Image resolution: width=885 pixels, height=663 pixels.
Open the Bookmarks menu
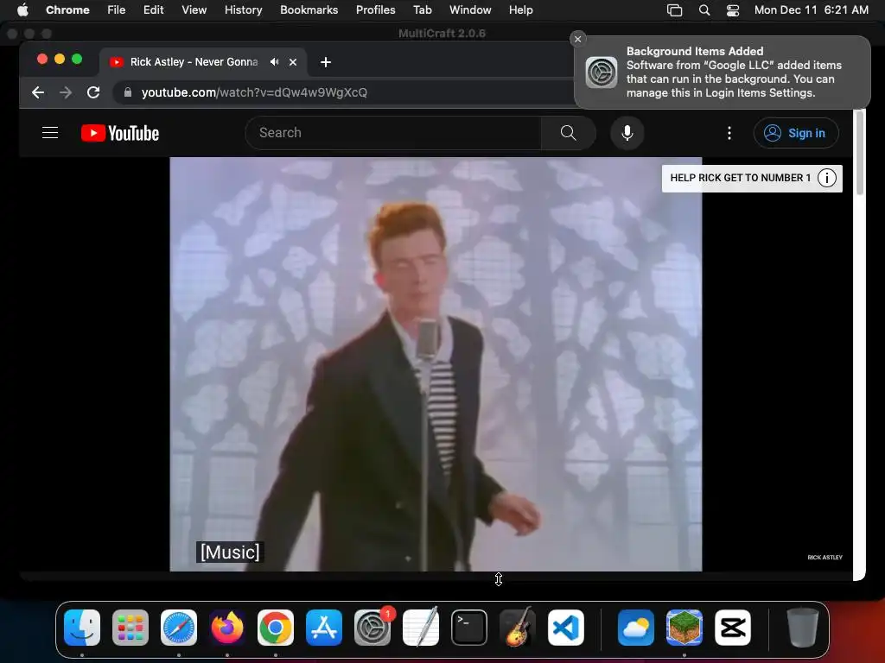point(309,10)
